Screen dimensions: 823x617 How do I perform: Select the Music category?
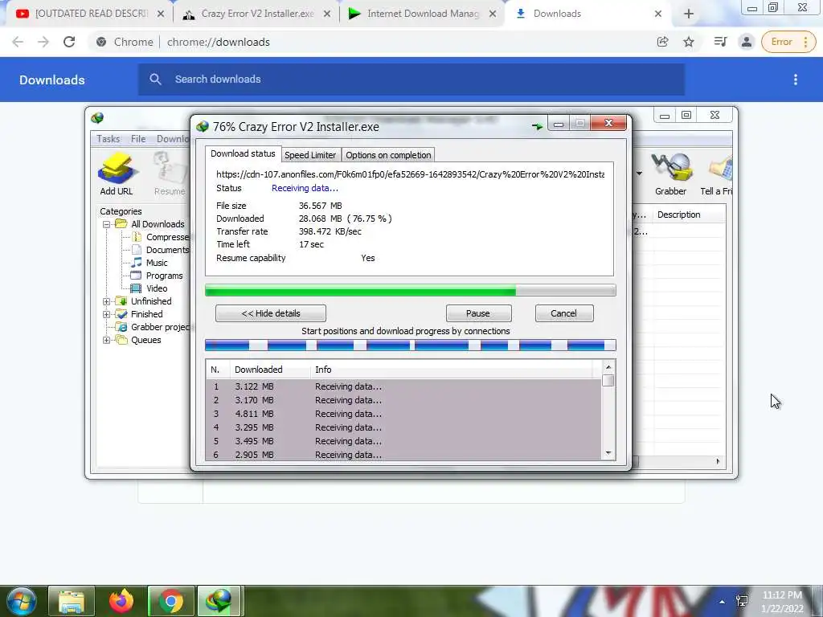coord(149,263)
